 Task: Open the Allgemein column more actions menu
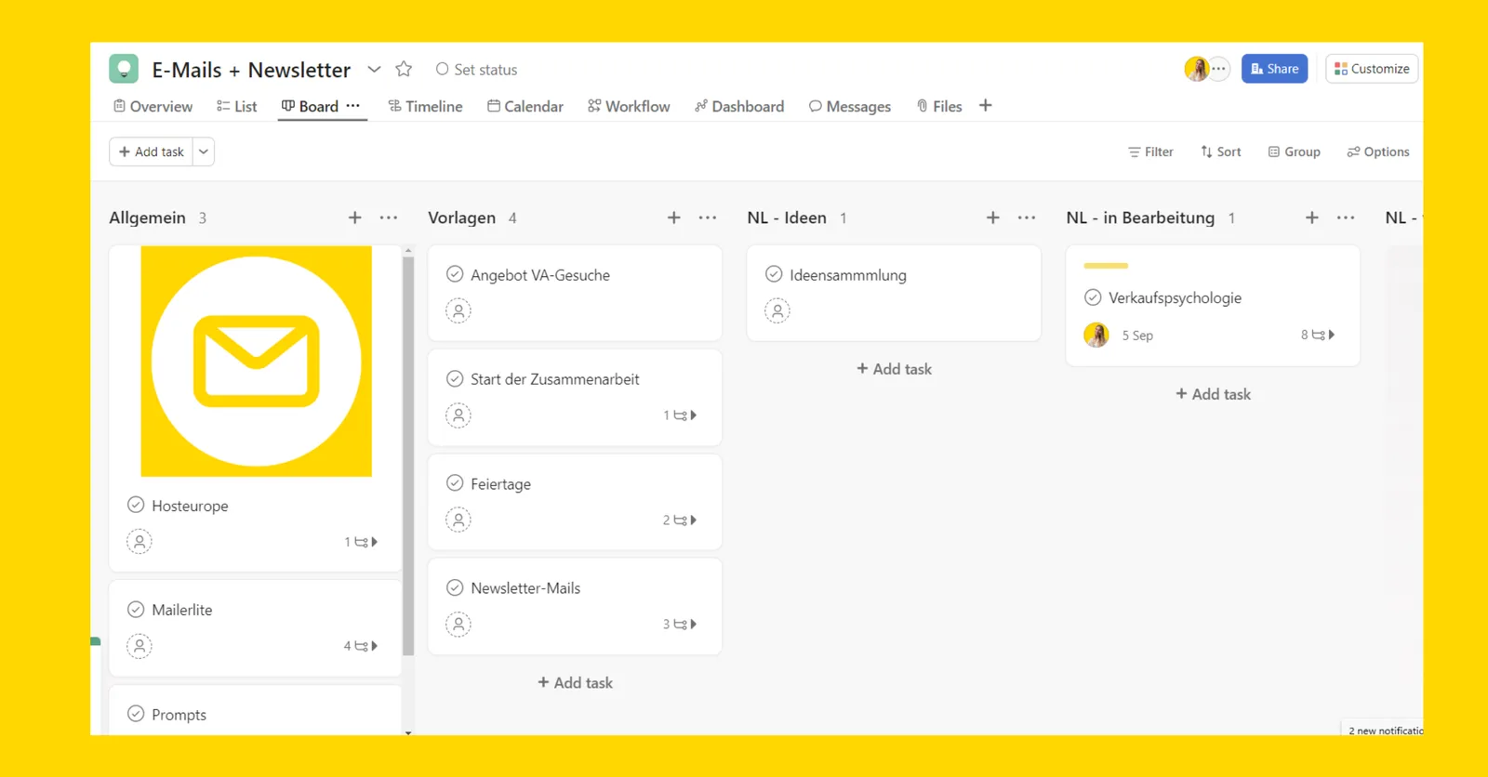(389, 217)
